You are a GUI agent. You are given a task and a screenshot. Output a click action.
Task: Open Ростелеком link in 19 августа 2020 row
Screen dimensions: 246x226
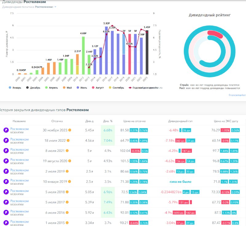coord(19,160)
